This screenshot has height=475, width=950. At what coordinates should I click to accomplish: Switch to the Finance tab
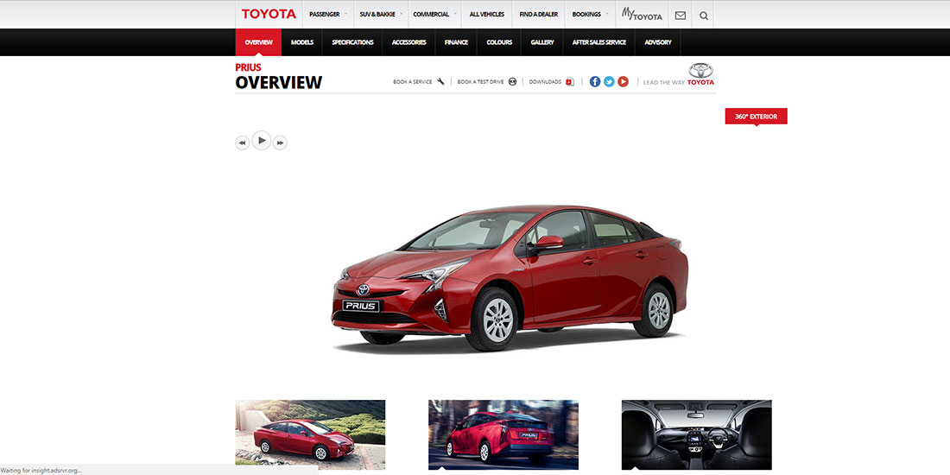pos(456,42)
